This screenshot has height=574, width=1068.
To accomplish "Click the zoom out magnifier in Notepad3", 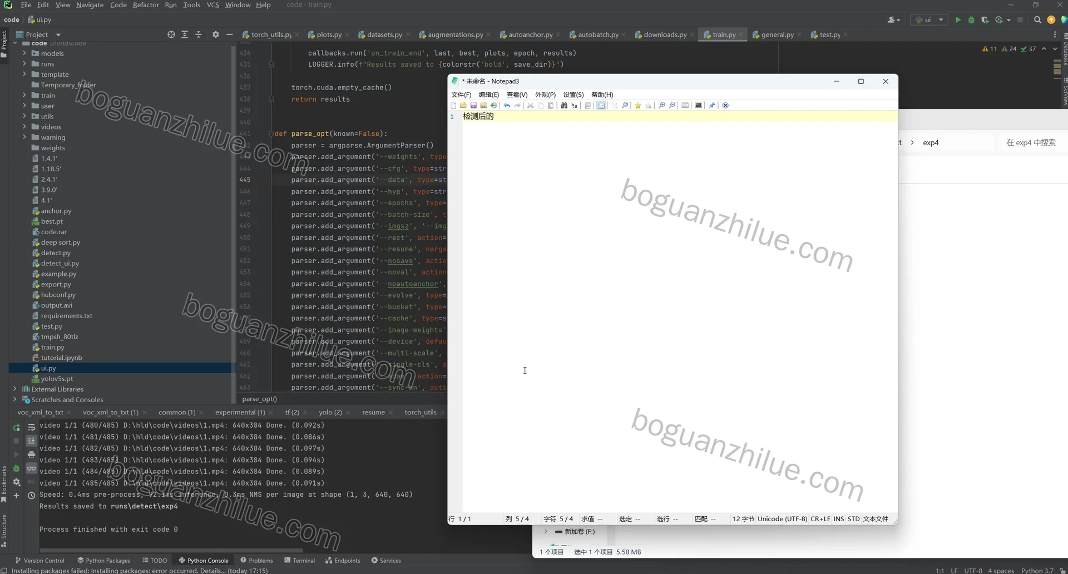I will [x=672, y=105].
